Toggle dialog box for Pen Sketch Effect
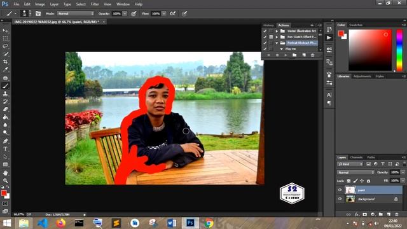407x229 pixels. tap(271, 37)
